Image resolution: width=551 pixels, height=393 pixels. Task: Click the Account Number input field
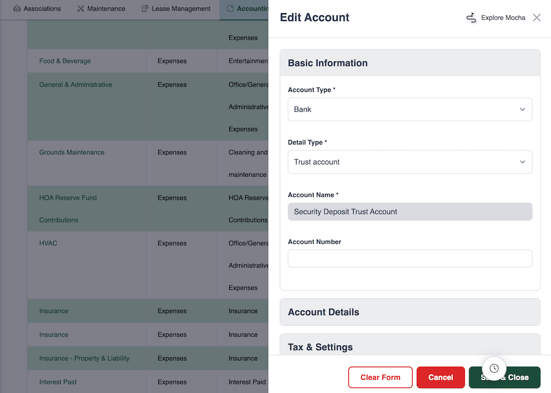(410, 259)
